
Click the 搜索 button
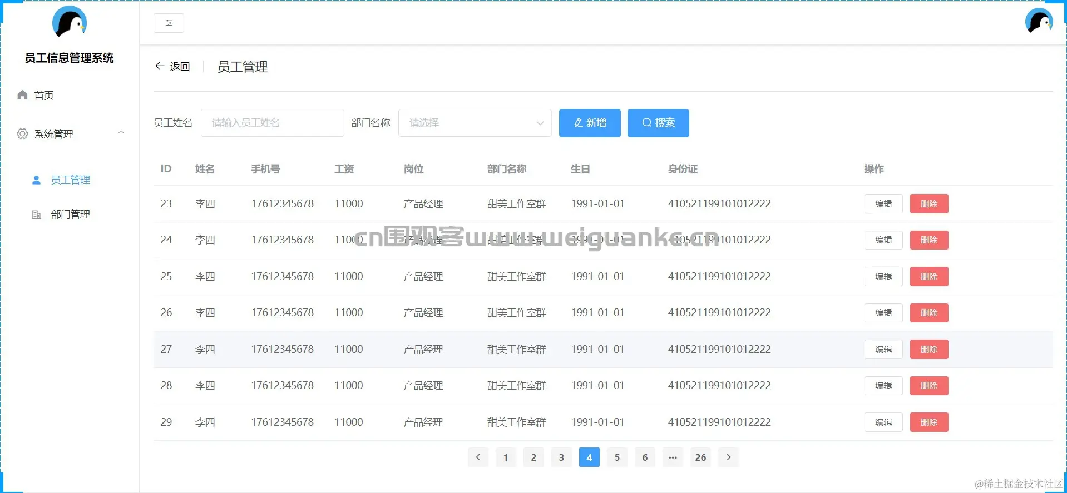click(658, 123)
